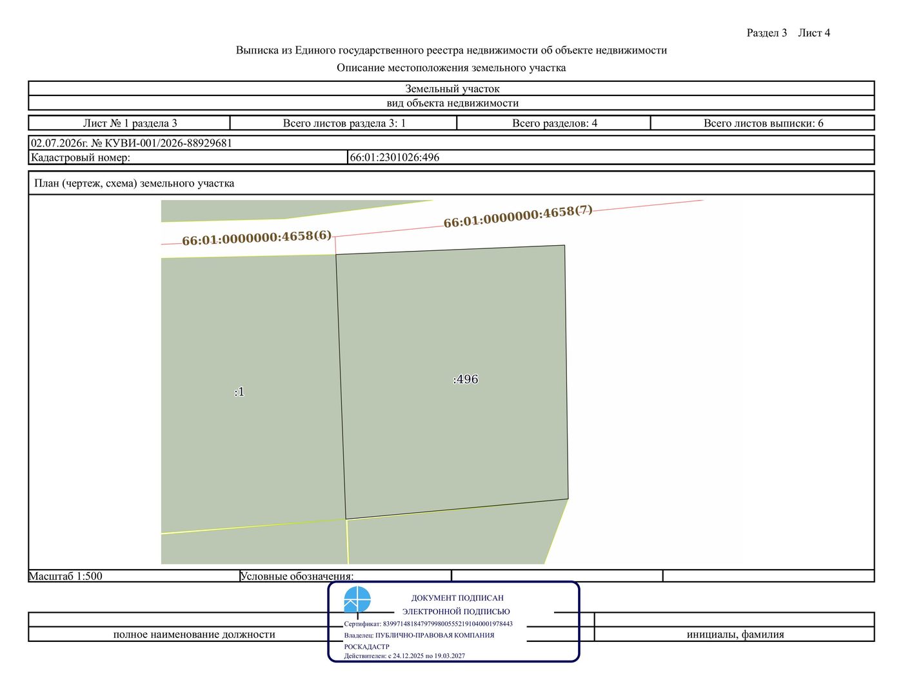Click label 66:01:0000000:4658(6) on map

(x=257, y=238)
